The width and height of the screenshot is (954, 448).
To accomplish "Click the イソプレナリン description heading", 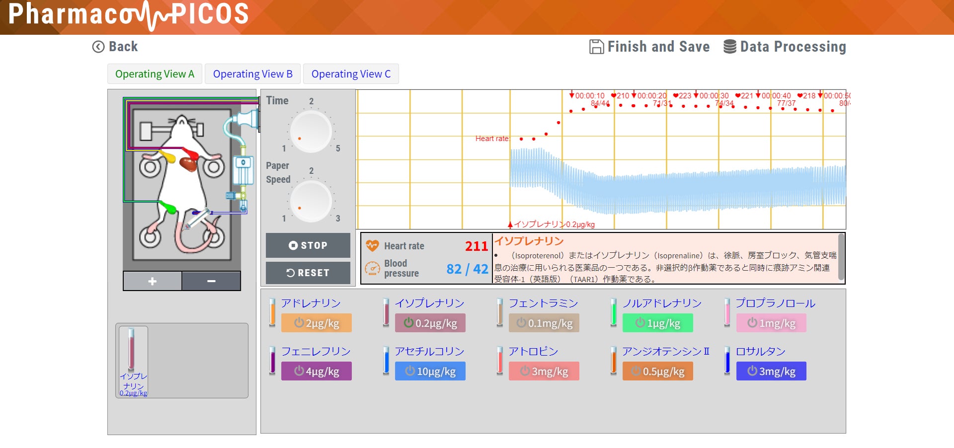I will pyautogui.click(x=529, y=241).
